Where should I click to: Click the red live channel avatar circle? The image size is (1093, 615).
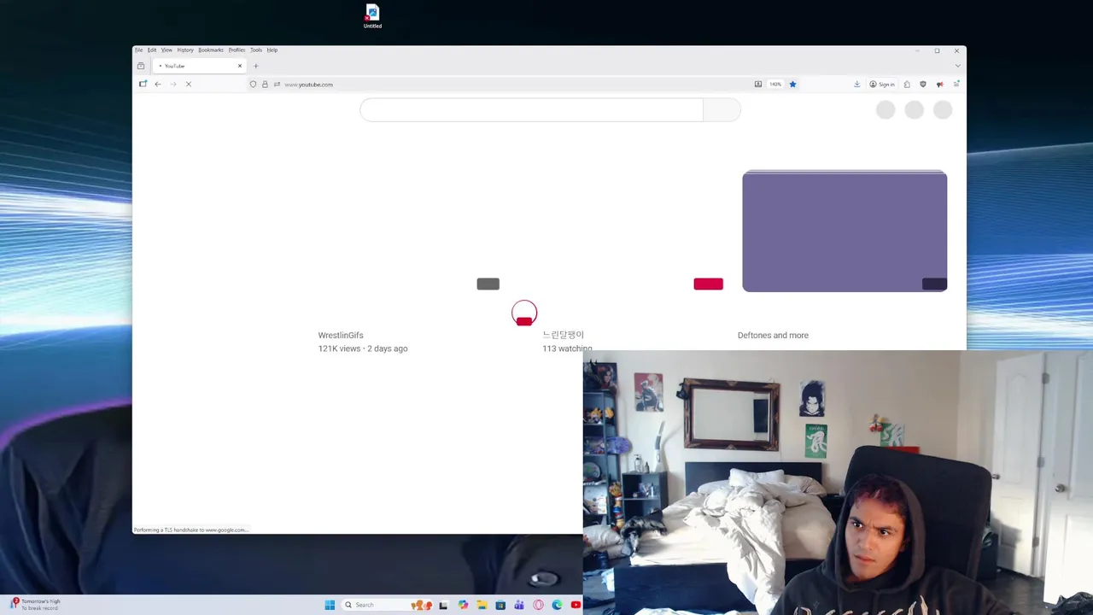(524, 313)
